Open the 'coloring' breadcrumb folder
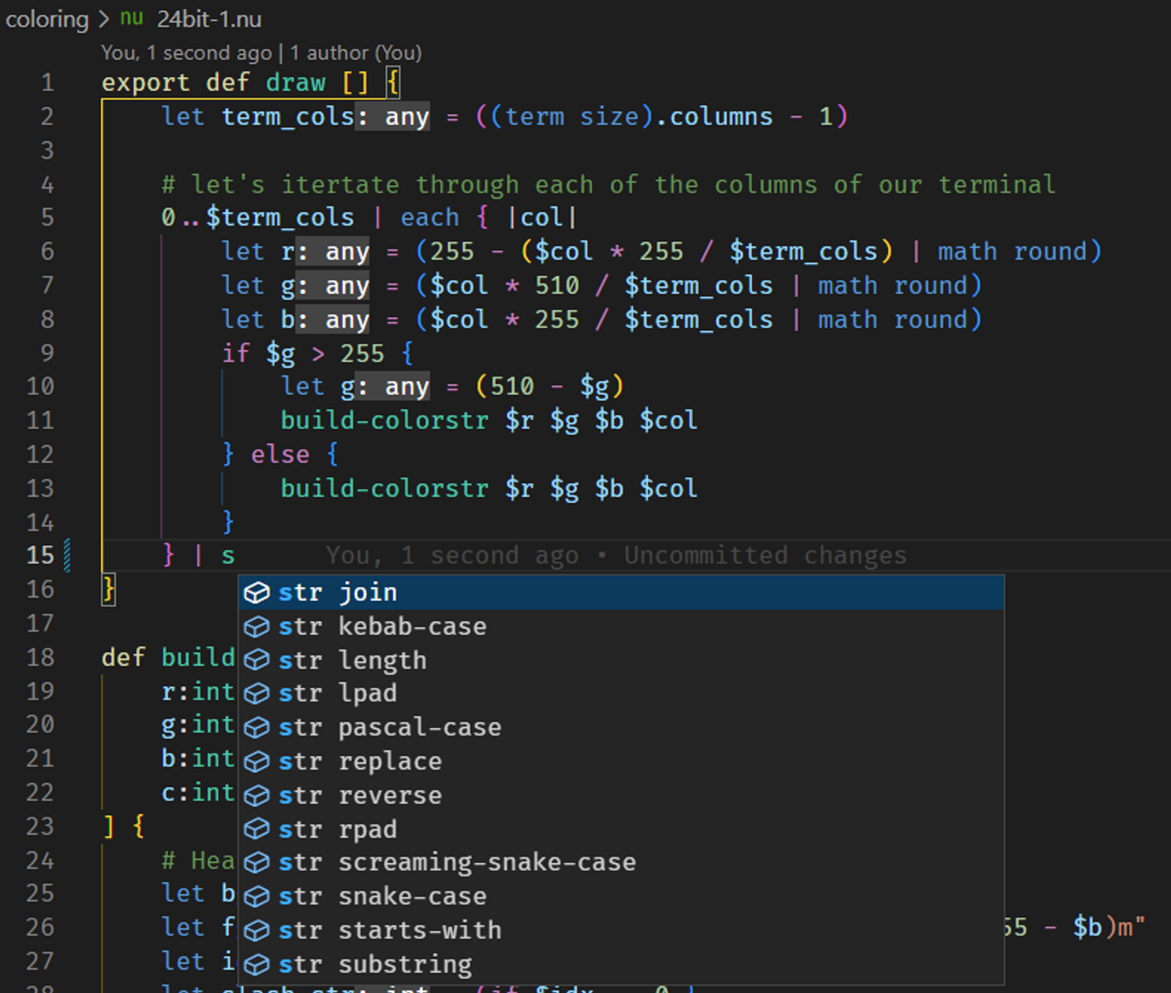 point(47,19)
